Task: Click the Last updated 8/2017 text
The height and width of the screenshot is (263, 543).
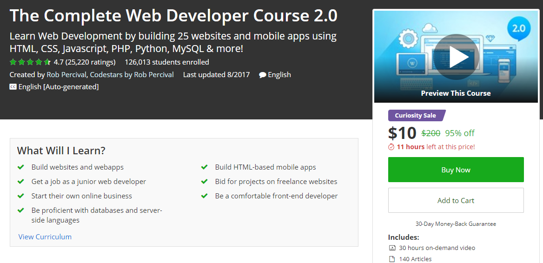Action: point(217,74)
